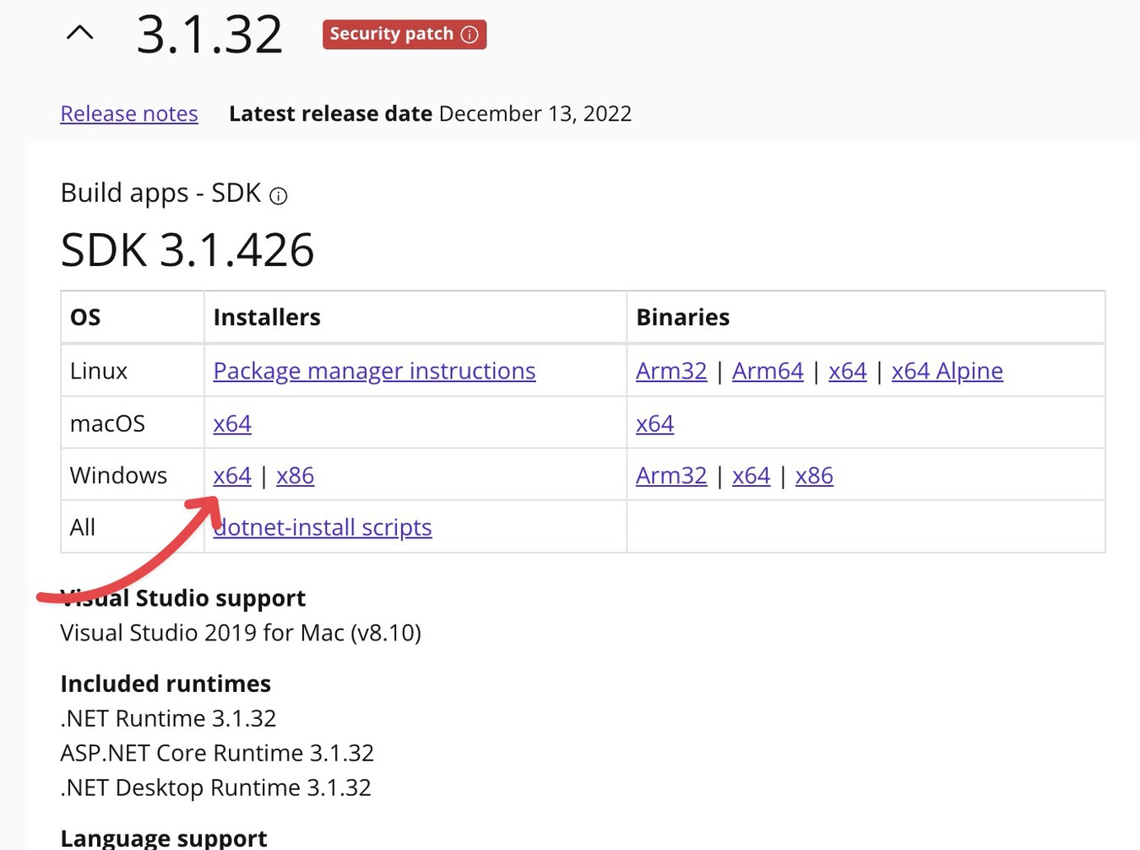Click the All row label
This screenshot has height=850, width=1140.
[x=83, y=527]
